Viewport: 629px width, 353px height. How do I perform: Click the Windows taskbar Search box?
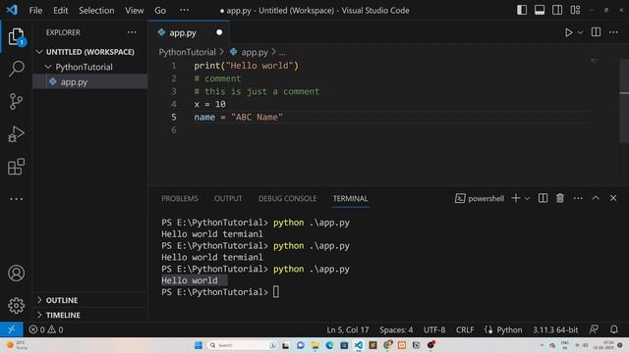pos(243,345)
